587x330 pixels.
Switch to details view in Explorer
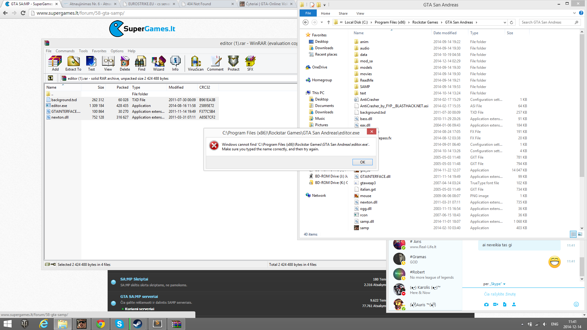pyautogui.click(x=573, y=234)
